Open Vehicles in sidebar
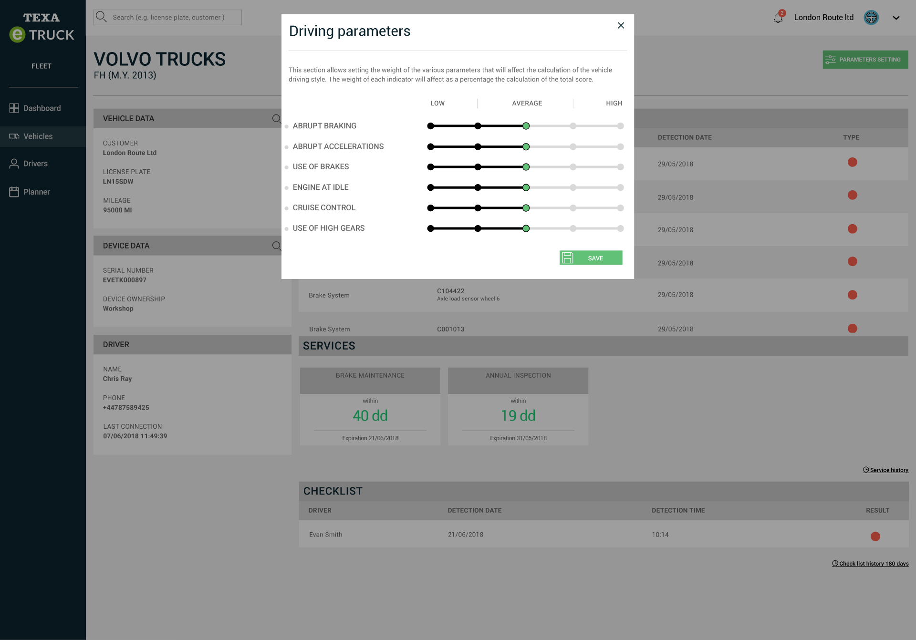Image resolution: width=916 pixels, height=640 pixels. click(43, 136)
